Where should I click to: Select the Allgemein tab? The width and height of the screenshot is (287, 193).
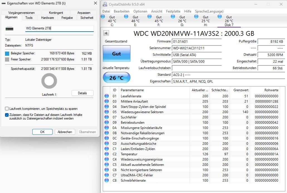(x=11, y=17)
